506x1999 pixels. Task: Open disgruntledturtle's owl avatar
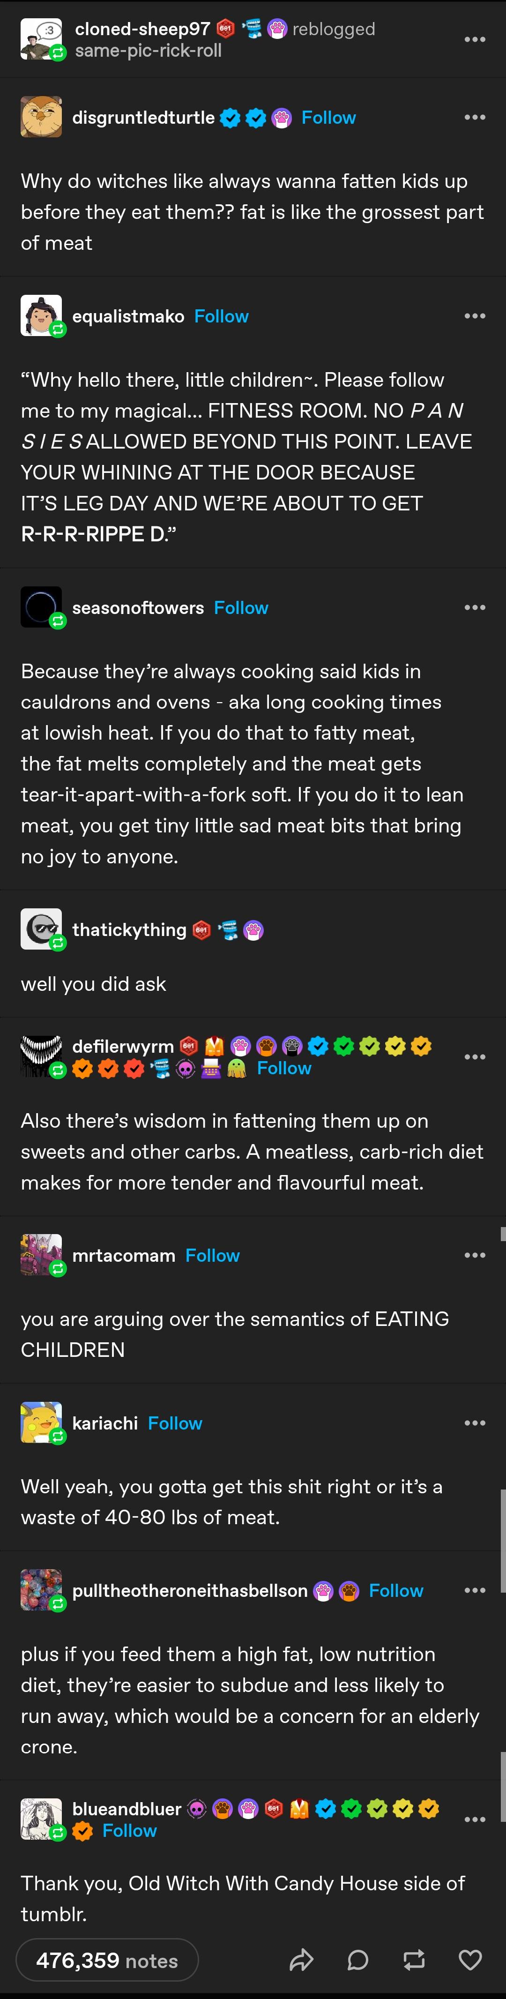tap(41, 117)
